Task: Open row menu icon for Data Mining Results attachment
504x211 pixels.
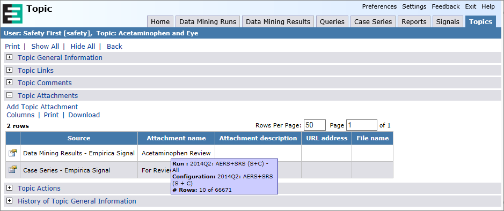Action: (12, 153)
